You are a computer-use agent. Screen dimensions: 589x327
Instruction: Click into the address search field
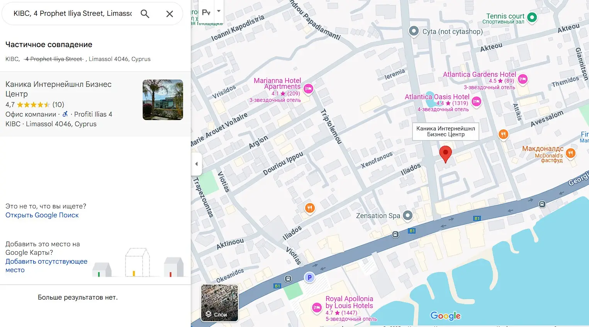[73, 14]
